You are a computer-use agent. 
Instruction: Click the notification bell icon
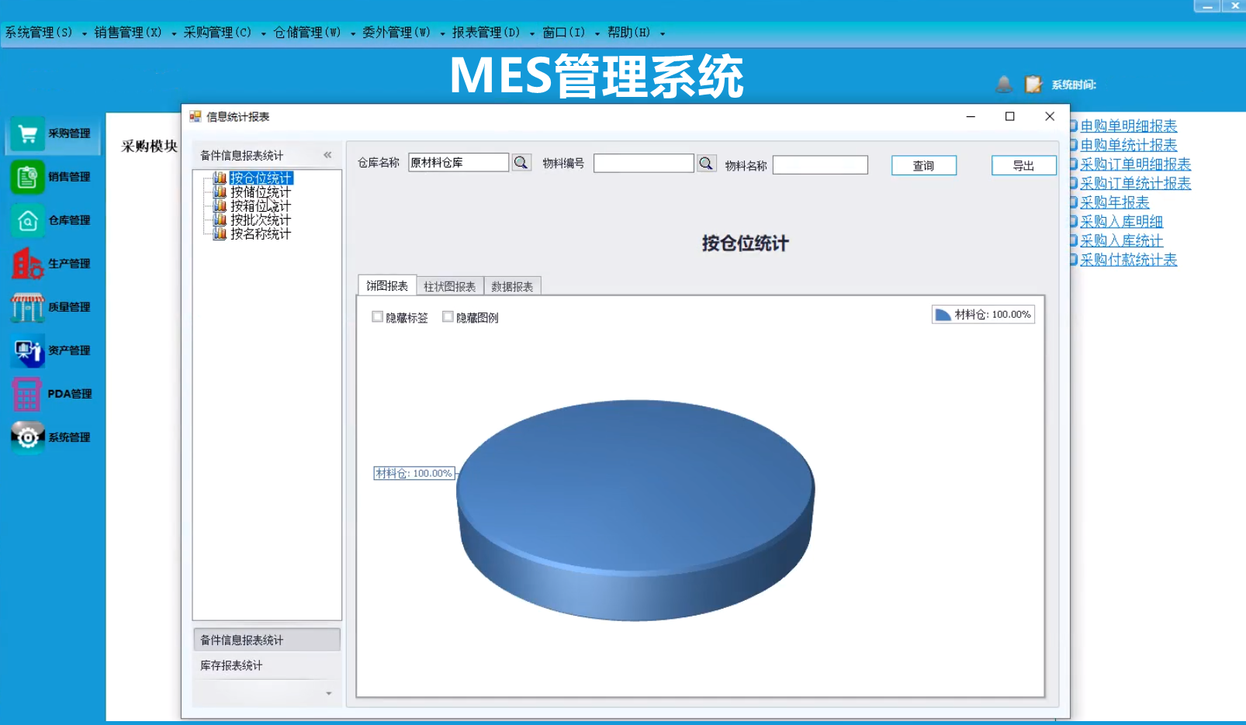point(1004,84)
